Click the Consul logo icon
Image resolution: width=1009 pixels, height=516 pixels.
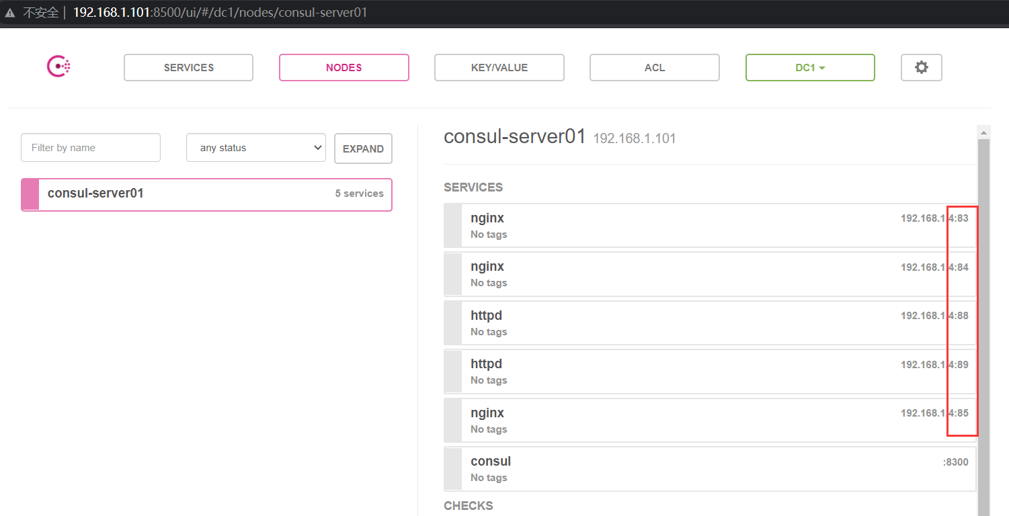58,67
